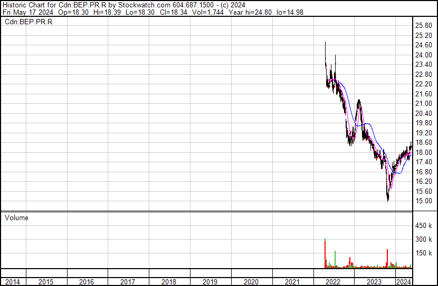Click the 15.60 price axis label
Screen dimensions: 438x286
pos(424,191)
